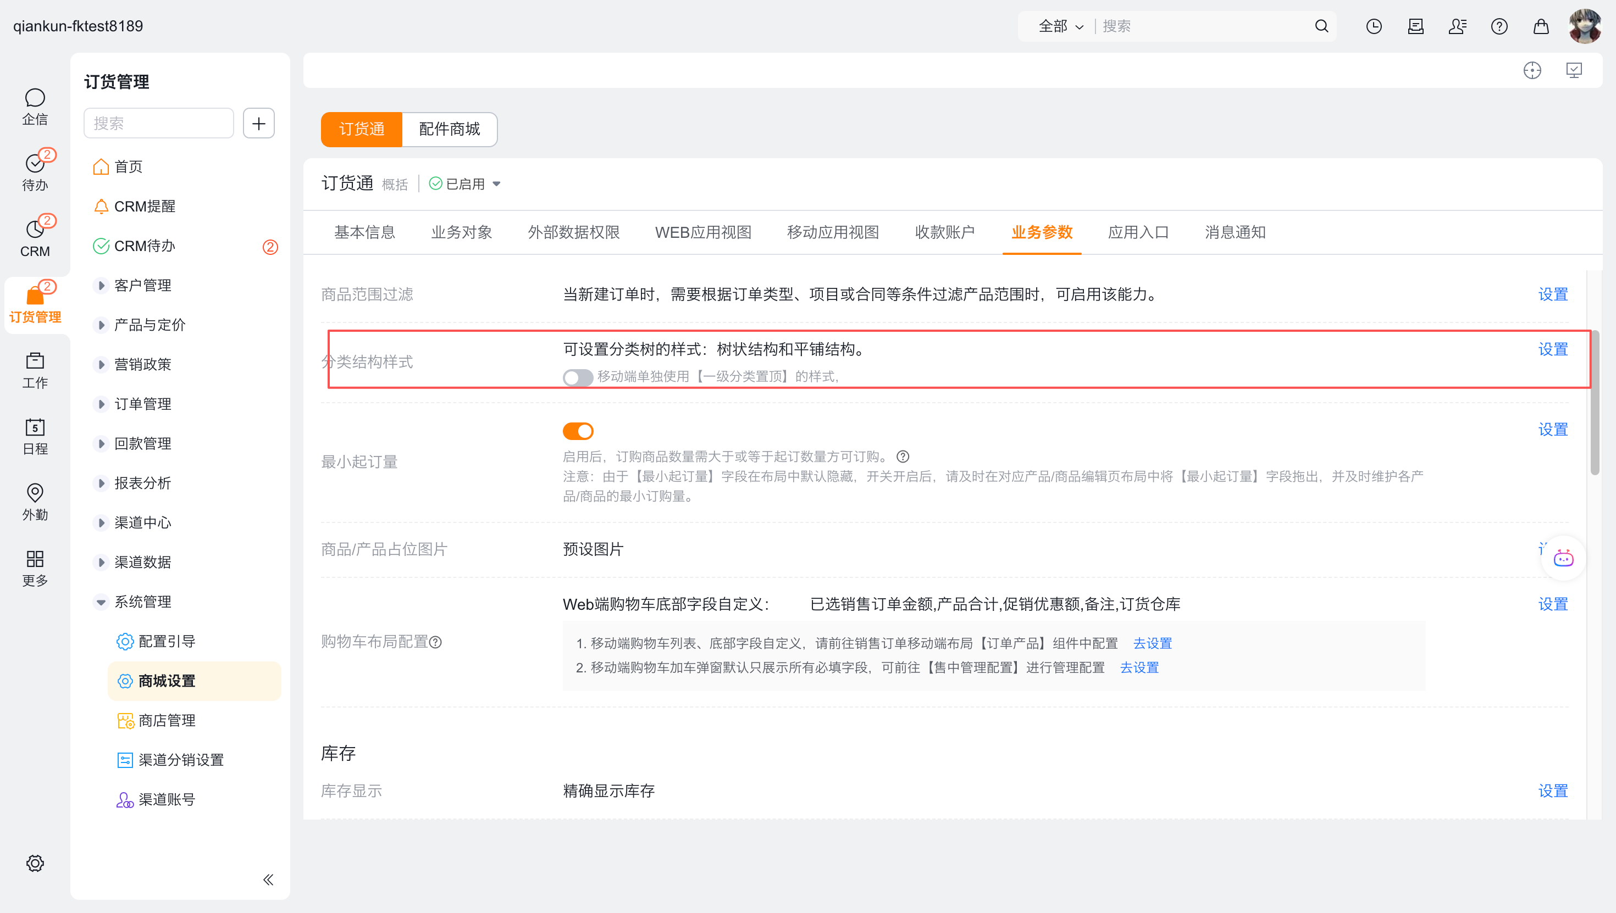1616x913 pixels.
Task: Select the 配件商城 tab
Action: (x=449, y=129)
